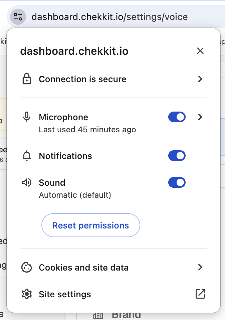Close the site info popup
225x320 pixels.
point(200,51)
